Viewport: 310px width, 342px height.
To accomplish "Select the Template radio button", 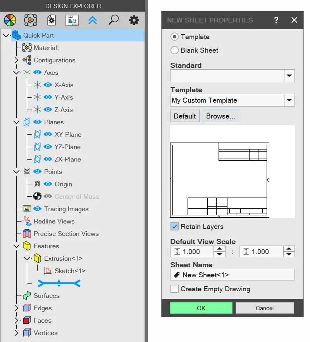I will pos(174,37).
